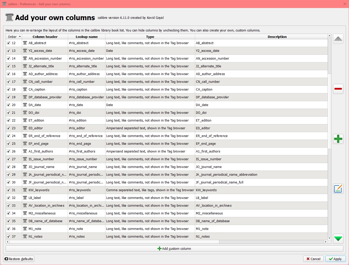Click column icon beside Y2_access_date
The width and height of the screenshot is (349, 265).
click(25, 51)
